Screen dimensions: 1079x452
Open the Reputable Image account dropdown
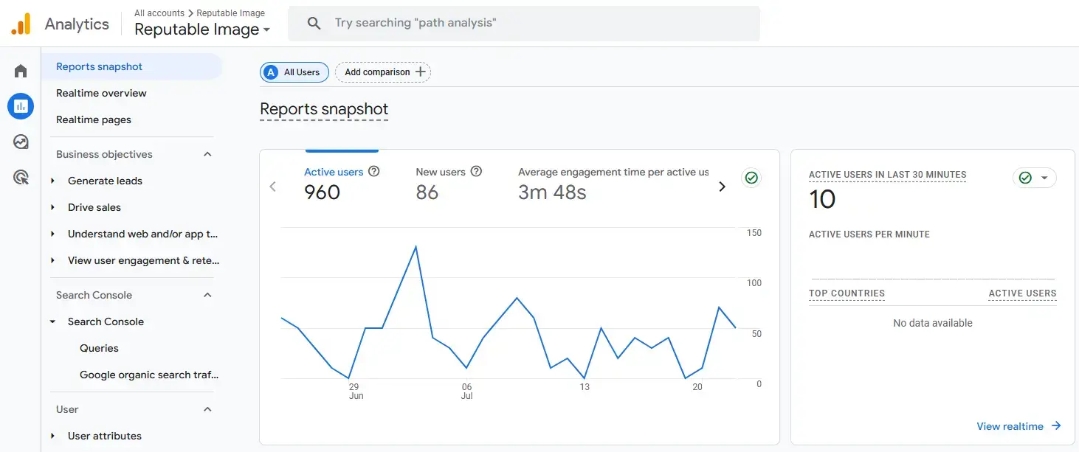pos(202,29)
